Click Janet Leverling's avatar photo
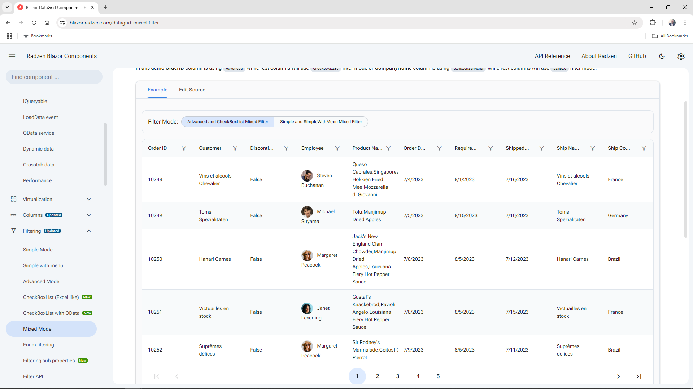Screen dimensions: 693x389 [x=307, y=308]
